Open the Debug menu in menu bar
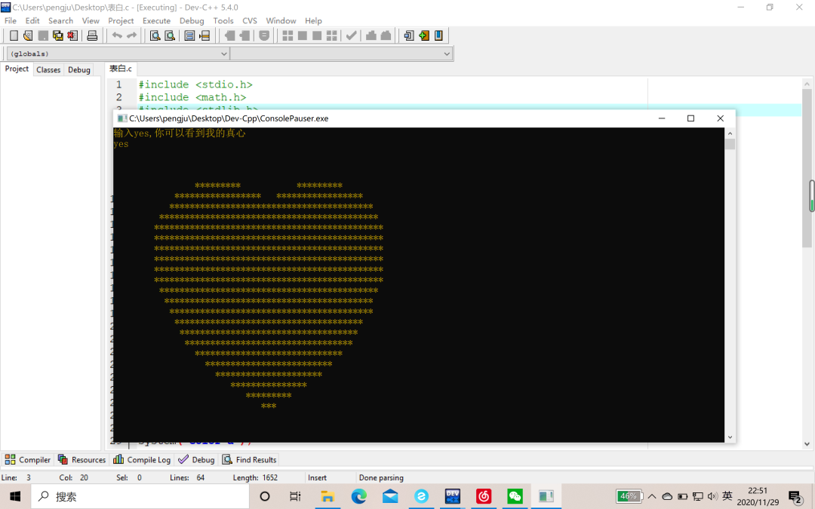The image size is (815, 509). click(192, 21)
